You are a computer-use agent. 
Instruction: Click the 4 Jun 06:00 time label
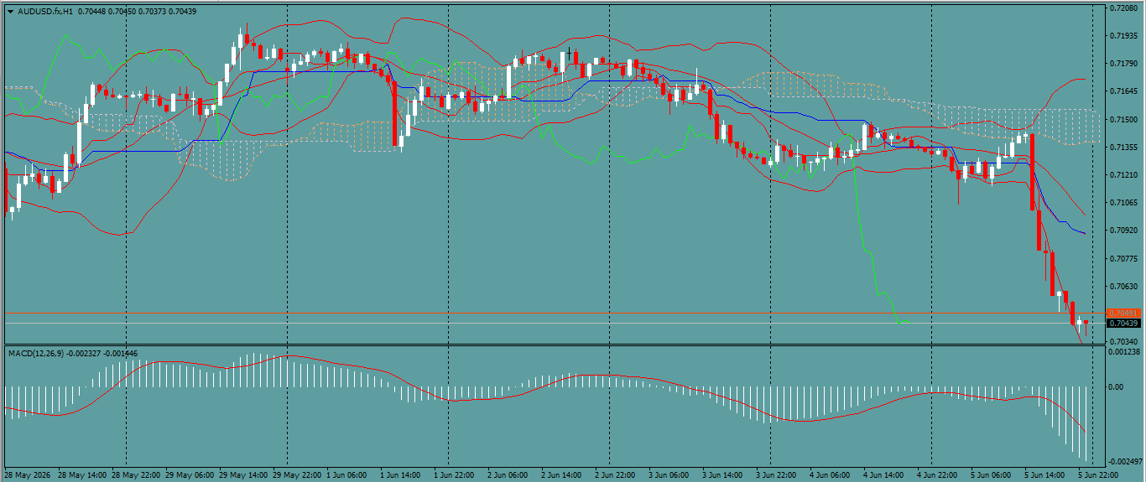(831, 474)
